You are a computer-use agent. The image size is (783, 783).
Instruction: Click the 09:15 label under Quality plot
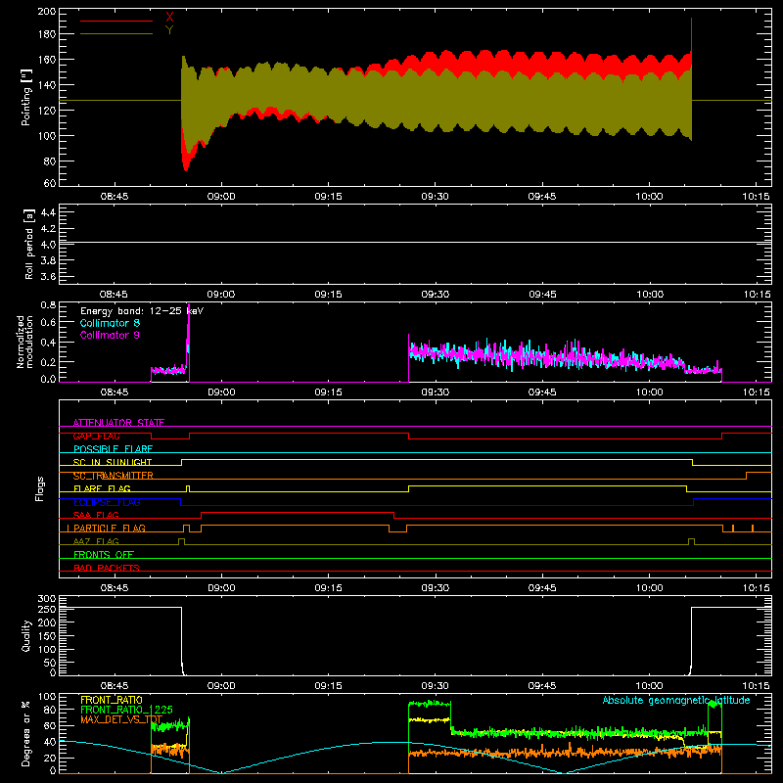[x=328, y=686]
